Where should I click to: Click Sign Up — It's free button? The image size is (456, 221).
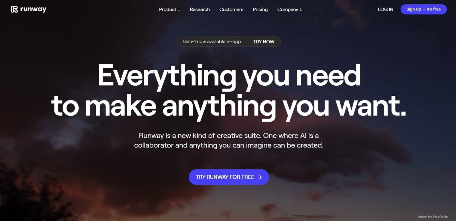[x=424, y=9]
